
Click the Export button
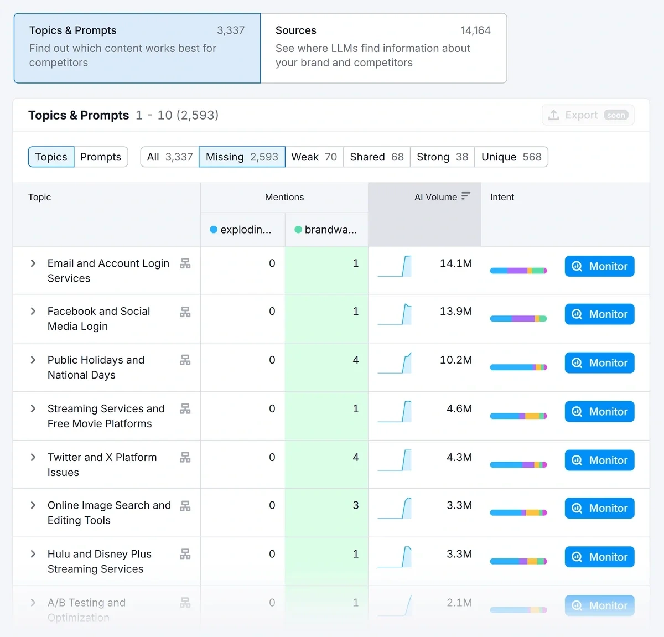pyautogui.click(x=588, y=115)
